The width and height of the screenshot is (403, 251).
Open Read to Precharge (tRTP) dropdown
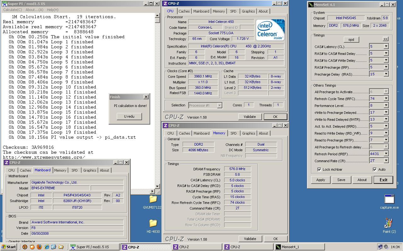point(386,140)
